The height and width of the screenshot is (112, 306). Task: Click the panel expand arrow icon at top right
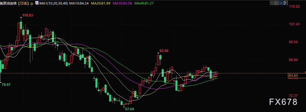[x=286, y=3]
